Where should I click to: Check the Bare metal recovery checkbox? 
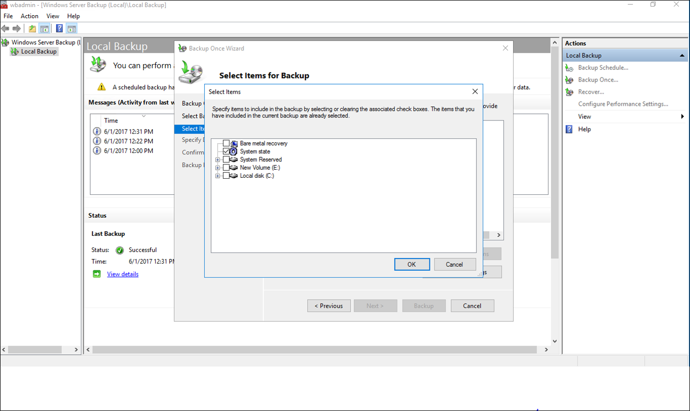point(226,143)
